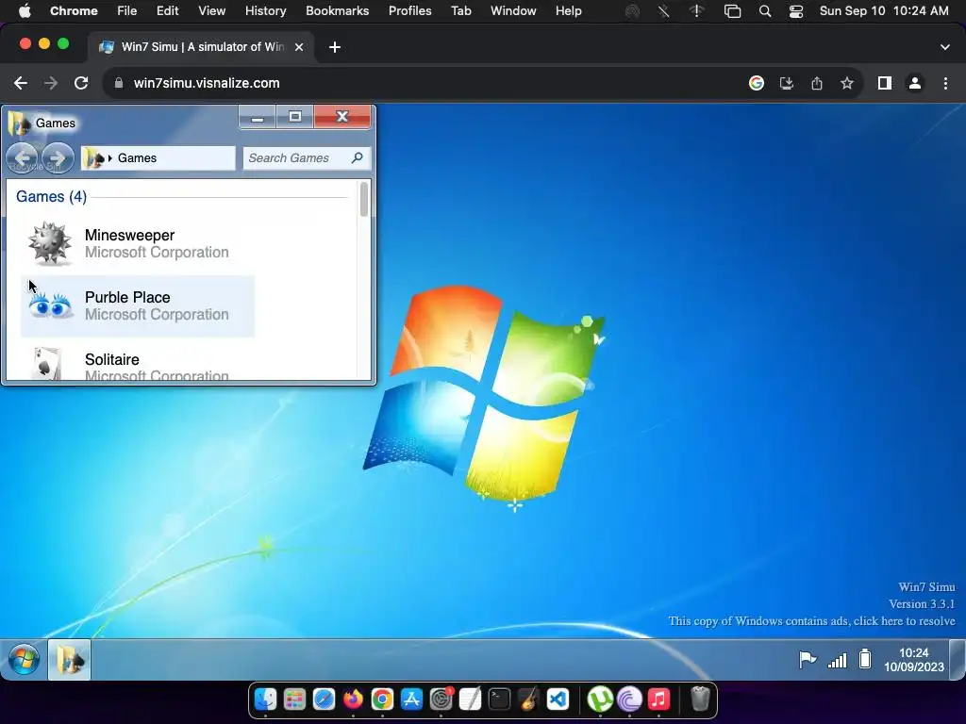Open Chrome three-dot menu
This screenshot has width=966, height=724.
(945, 83)
